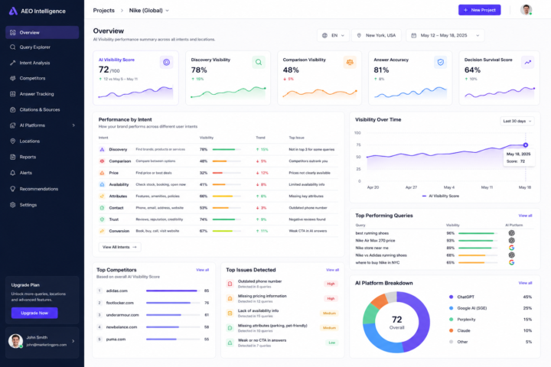Open the Query Explorer search icon in sidebar

pos(13,47)
